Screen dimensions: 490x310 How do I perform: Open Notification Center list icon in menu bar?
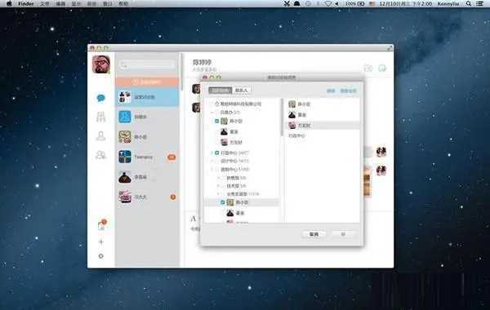pyautogui.click(x=479, y=4)
